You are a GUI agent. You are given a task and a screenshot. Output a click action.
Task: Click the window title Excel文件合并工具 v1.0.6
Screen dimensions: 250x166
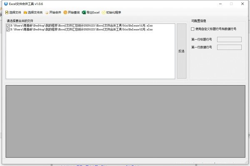point(26,4)
